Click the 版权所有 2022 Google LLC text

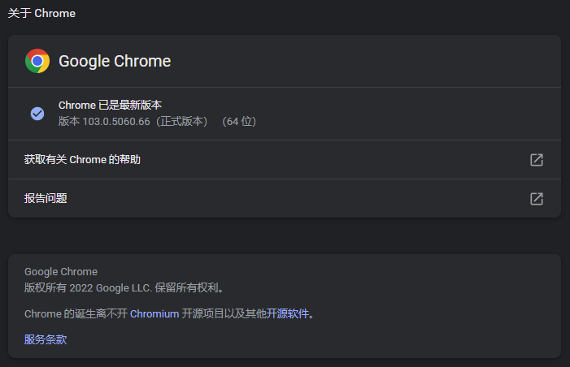pos(88,288)
